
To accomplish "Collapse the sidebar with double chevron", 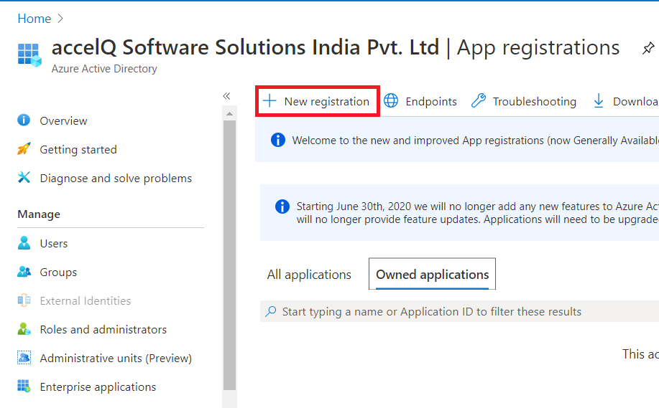I will tap(226, 96).
